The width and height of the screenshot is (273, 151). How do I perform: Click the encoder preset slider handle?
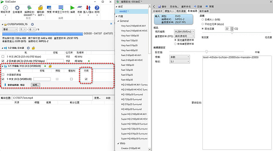click(207, 51)
